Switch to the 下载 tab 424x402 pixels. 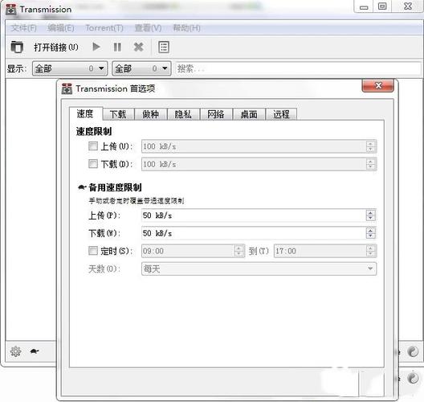click(x=118, y=114)
